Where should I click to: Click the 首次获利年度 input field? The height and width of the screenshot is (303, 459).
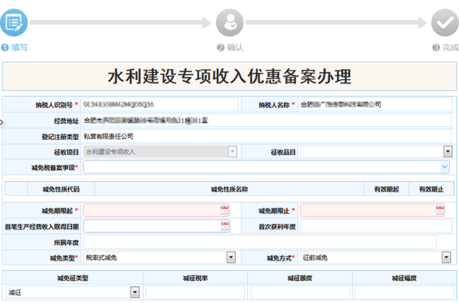pyautogui.click(x=374, y=226)
